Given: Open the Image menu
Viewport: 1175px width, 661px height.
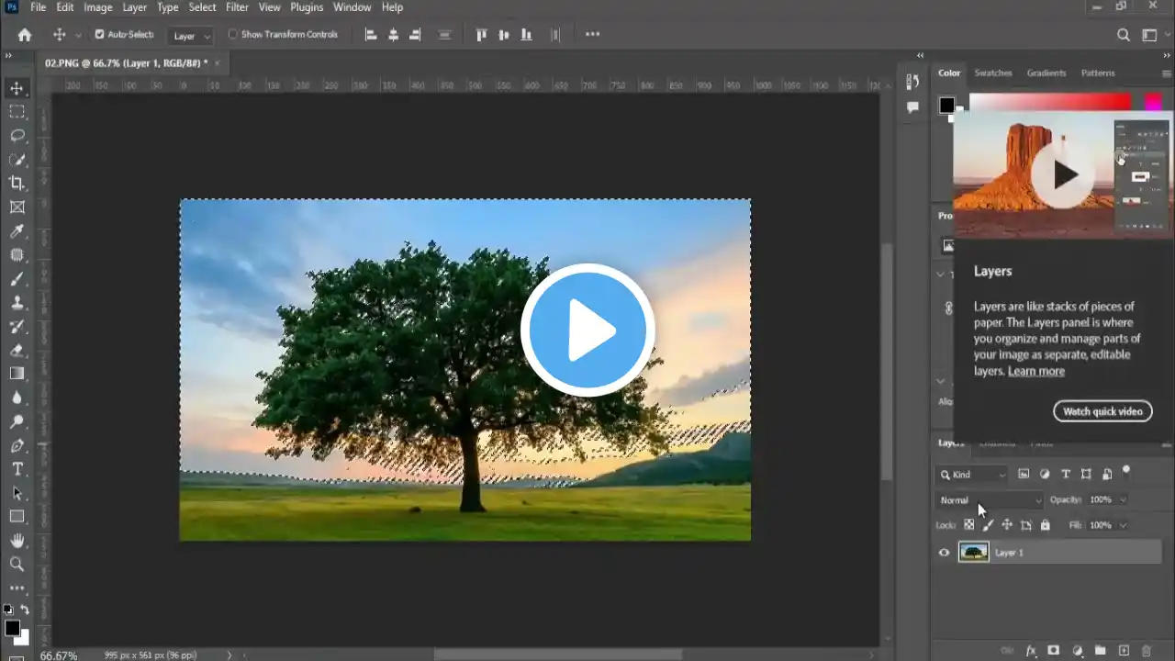Looking at the screenshot, I should (98, 7).
